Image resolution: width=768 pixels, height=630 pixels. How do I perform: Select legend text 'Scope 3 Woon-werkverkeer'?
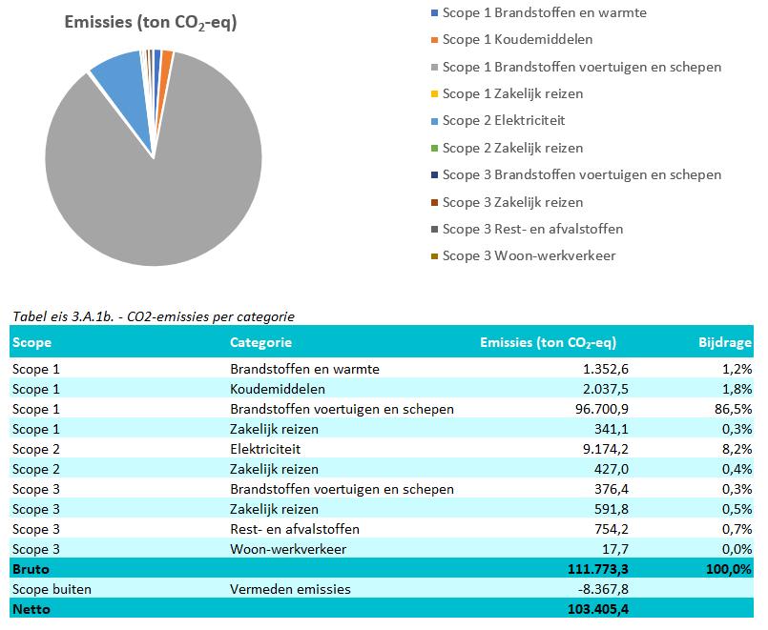tap(529, 256)
